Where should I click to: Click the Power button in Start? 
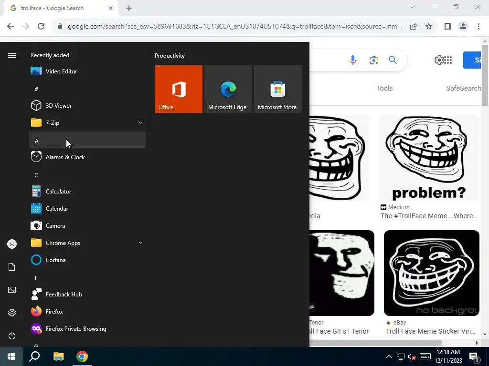(x=12, y=335)
